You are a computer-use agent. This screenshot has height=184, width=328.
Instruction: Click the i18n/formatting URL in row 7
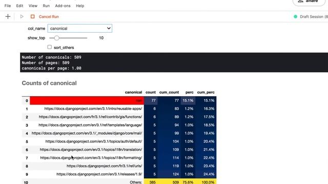91,158
